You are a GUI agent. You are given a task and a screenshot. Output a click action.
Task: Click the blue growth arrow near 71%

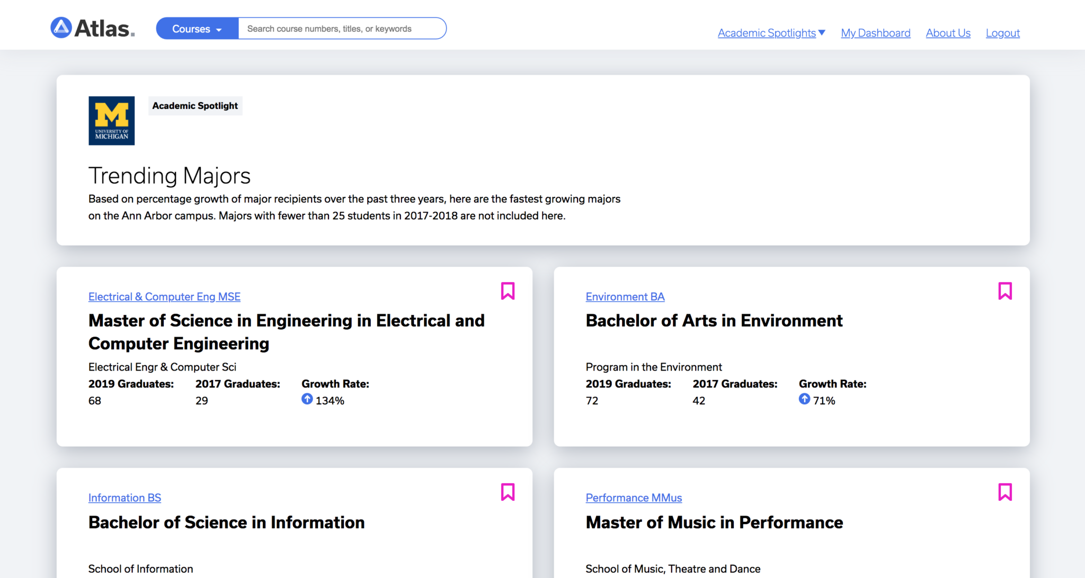pyautogui.click(x=805, y=400)
